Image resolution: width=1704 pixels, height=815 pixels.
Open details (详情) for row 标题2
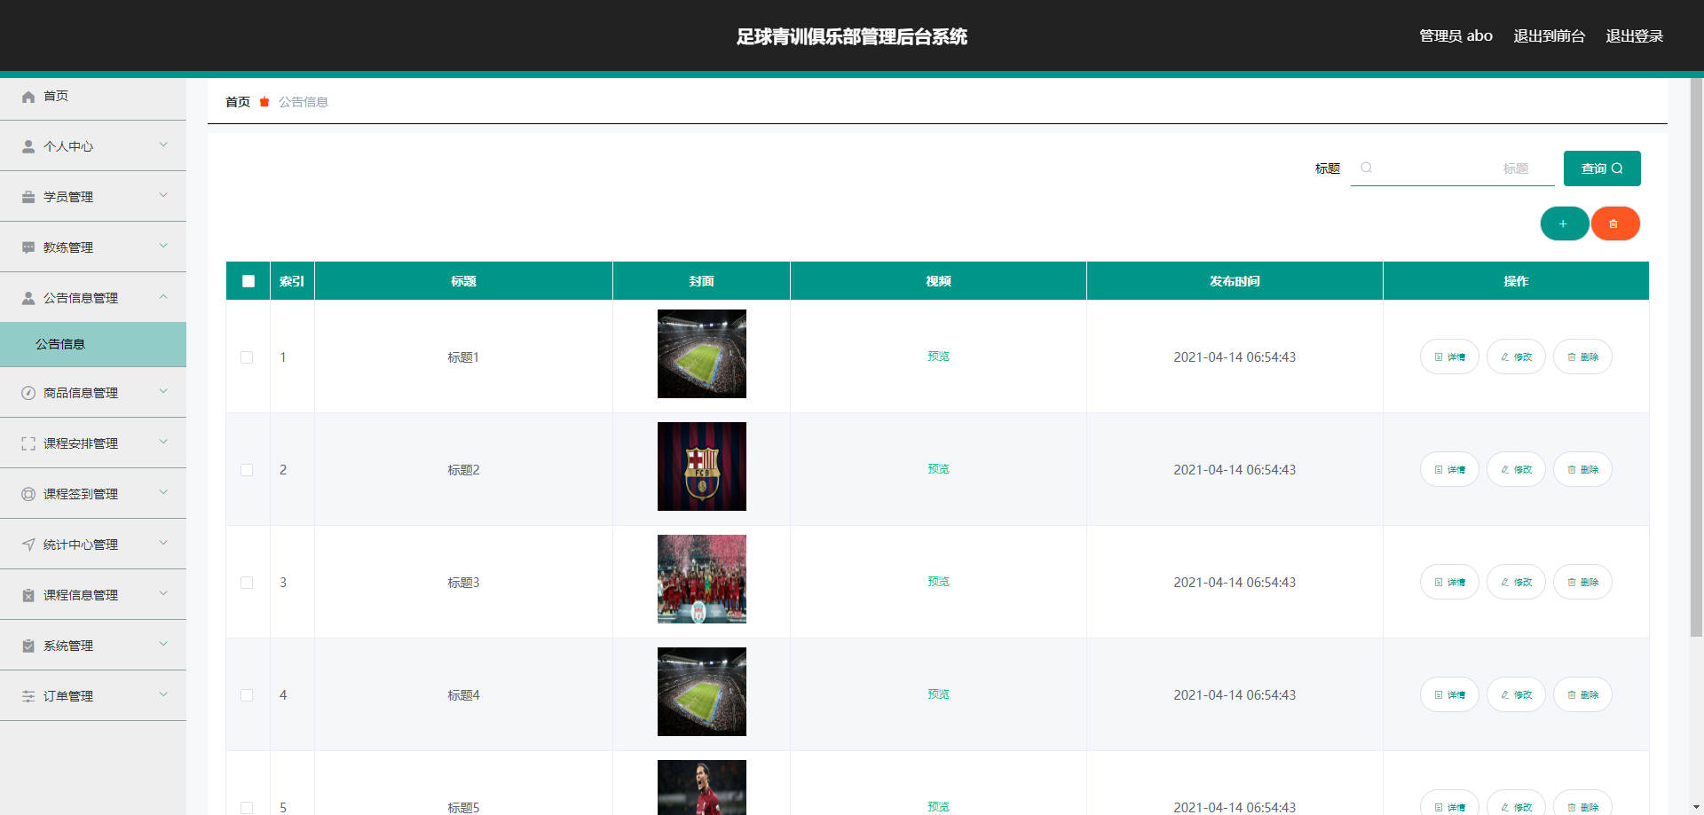tap(1449, 469)
